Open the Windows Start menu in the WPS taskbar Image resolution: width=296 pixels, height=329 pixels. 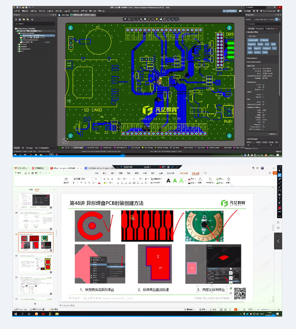(x=15, y=314)
